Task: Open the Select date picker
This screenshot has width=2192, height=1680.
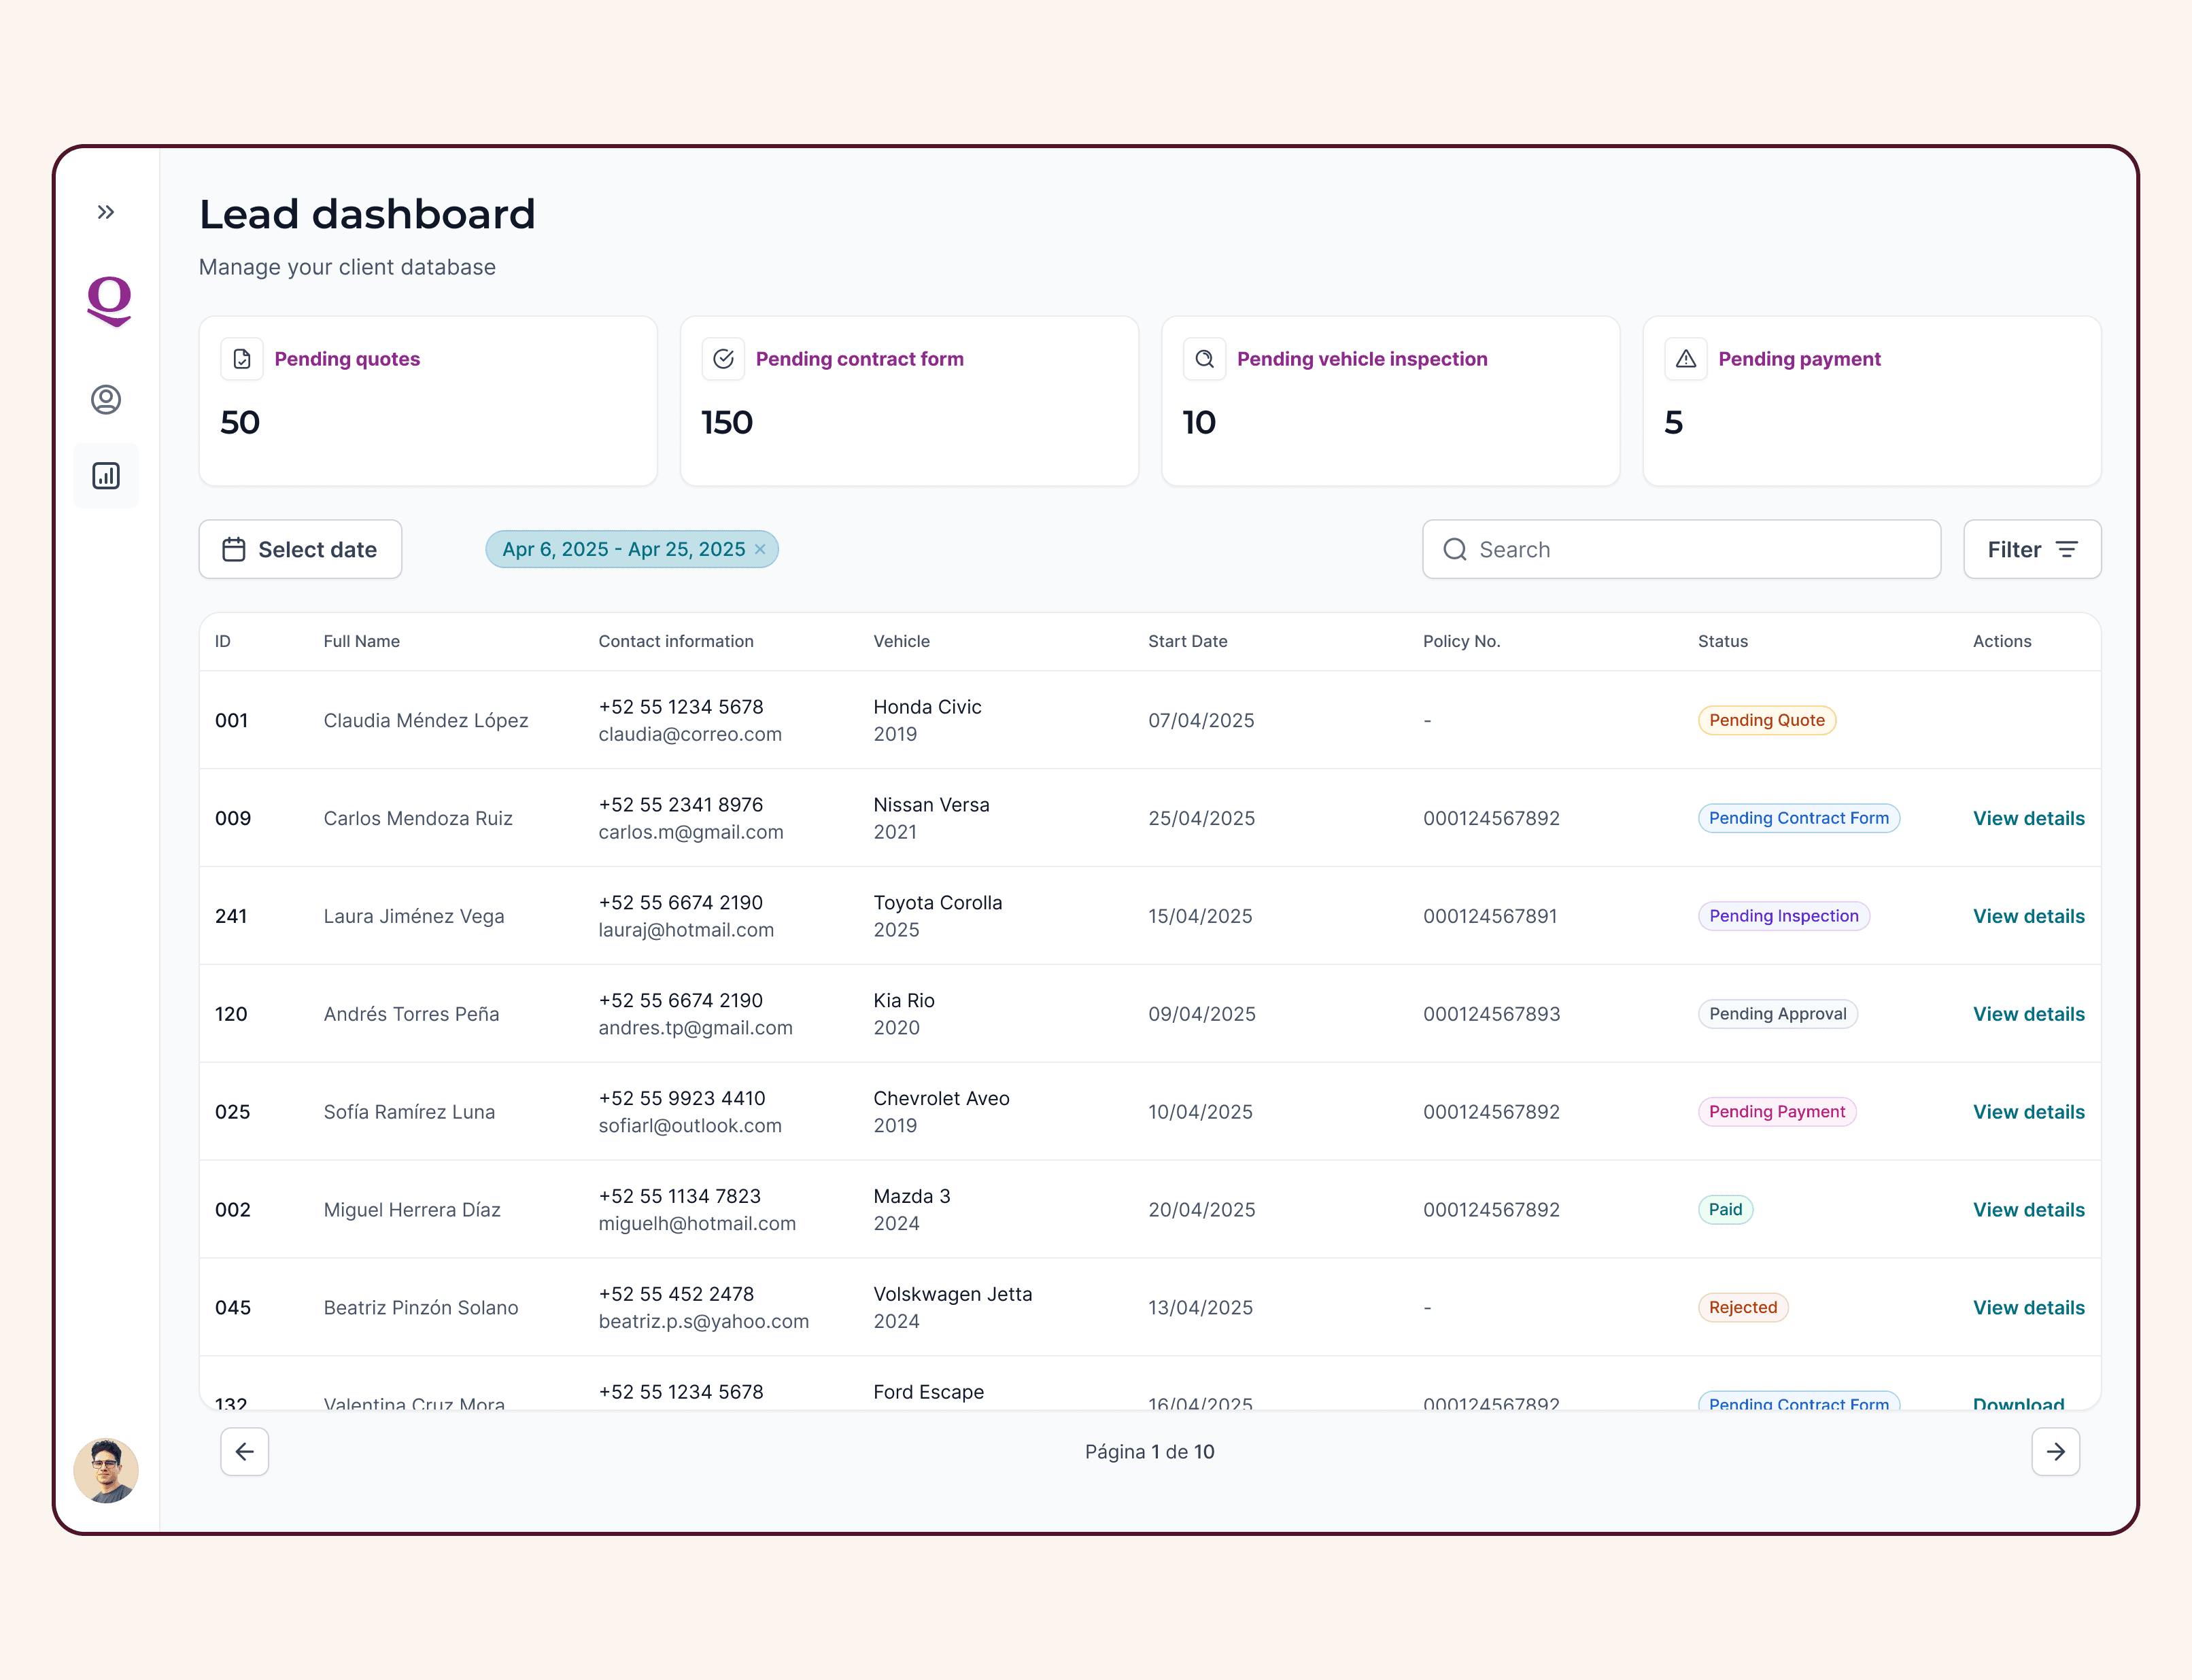Action: (x=300, y=549)
